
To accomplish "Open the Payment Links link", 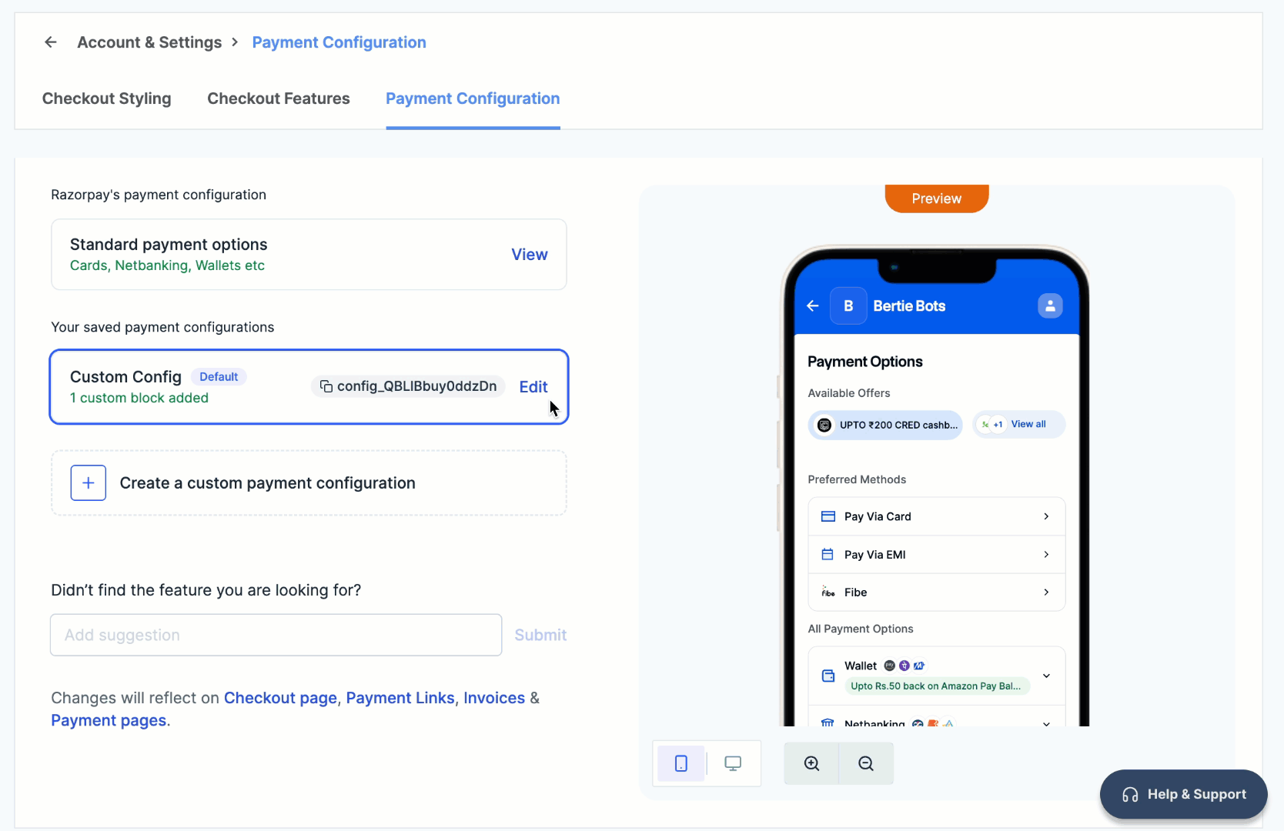I will pos(400,698).
